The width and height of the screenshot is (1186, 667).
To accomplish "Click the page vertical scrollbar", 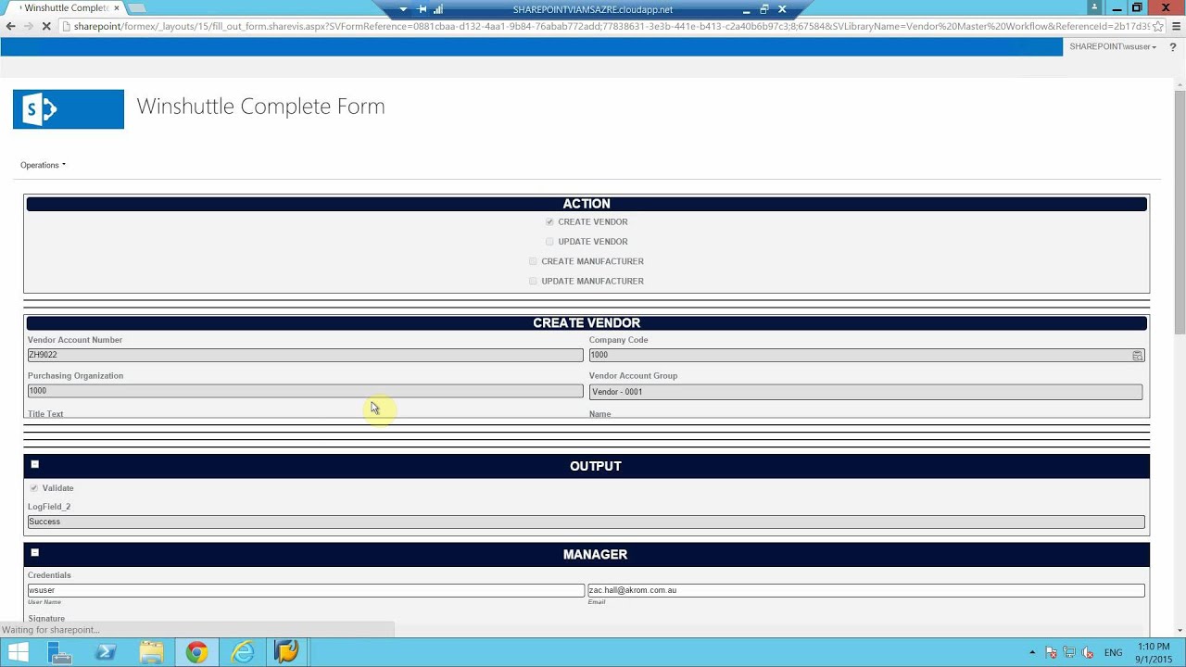I will coord(1180,213).
